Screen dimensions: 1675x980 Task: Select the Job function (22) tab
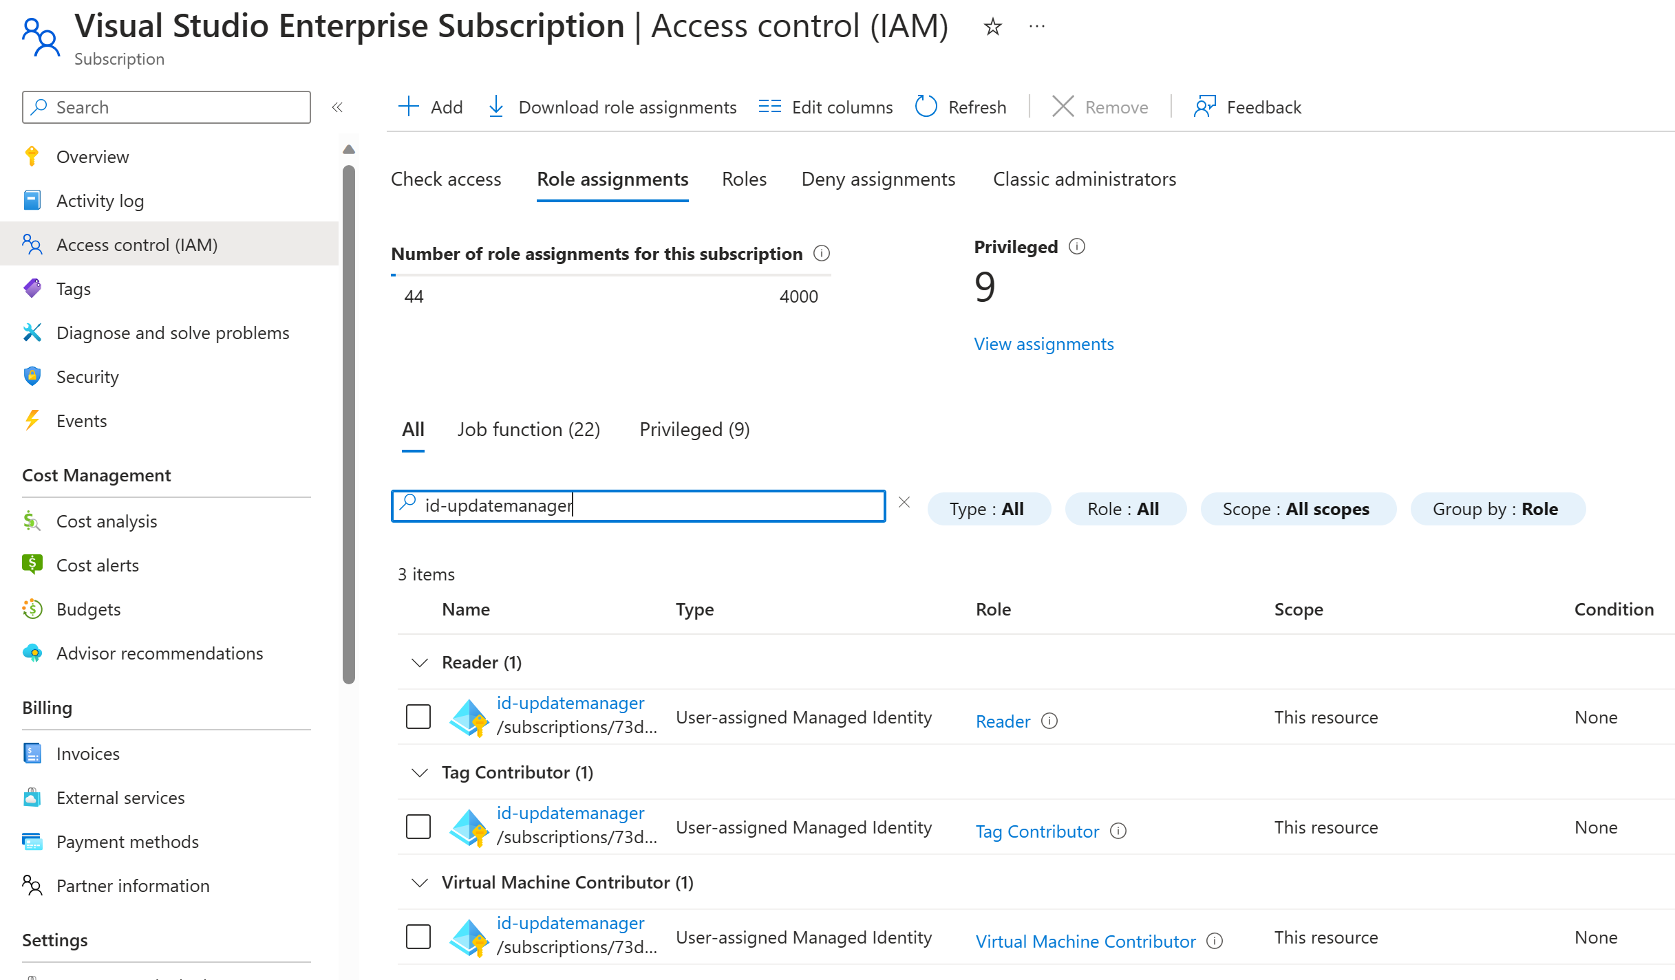pyautogui.click(x=529, y=430)
